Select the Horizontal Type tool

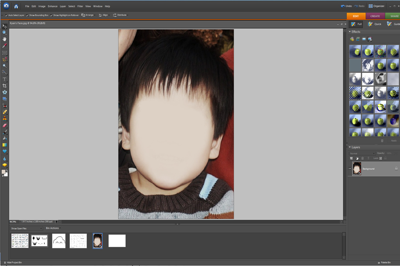[4, 79]
